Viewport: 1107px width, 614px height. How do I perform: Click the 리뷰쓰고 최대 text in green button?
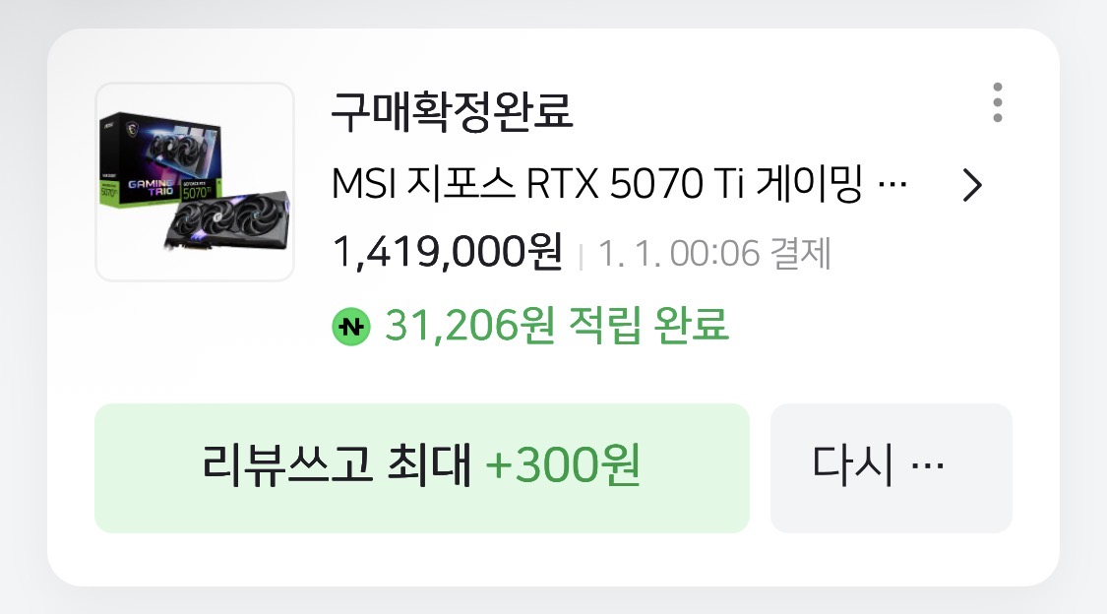(x=337, y=465)
